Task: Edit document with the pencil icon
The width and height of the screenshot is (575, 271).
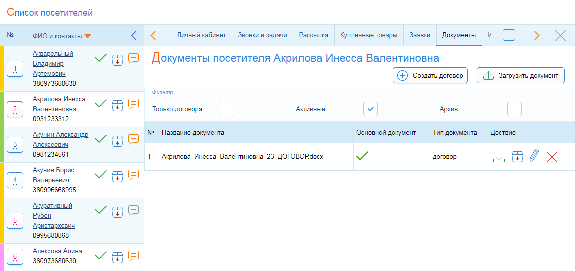Action: pos(534,157)
